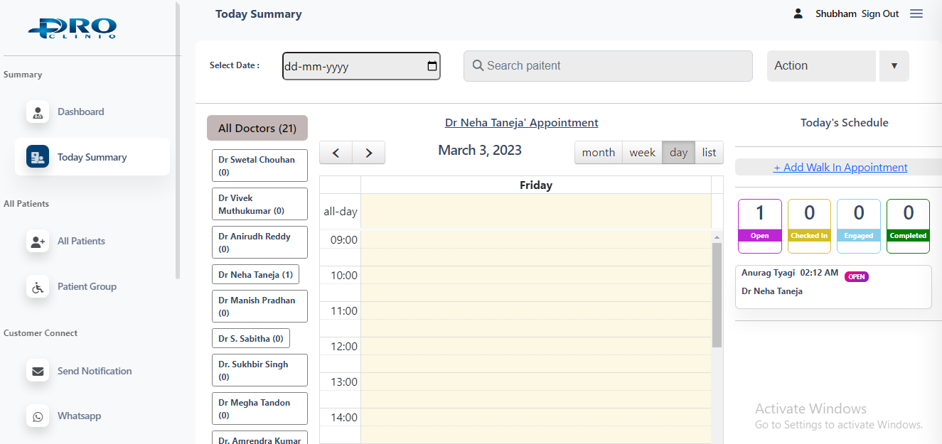Click the Send Notification envelope icon
The image size is (942, 444).
coord(38,371)
